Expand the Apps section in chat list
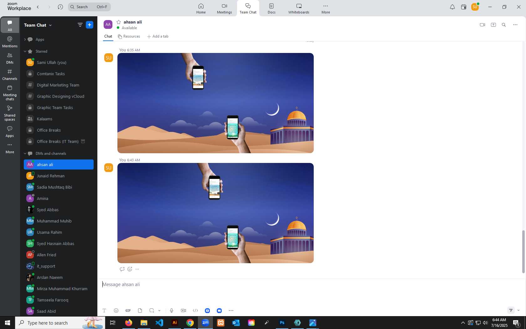 (25, 39)
